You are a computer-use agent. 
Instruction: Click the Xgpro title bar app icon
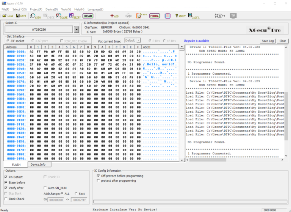(3, 3)
